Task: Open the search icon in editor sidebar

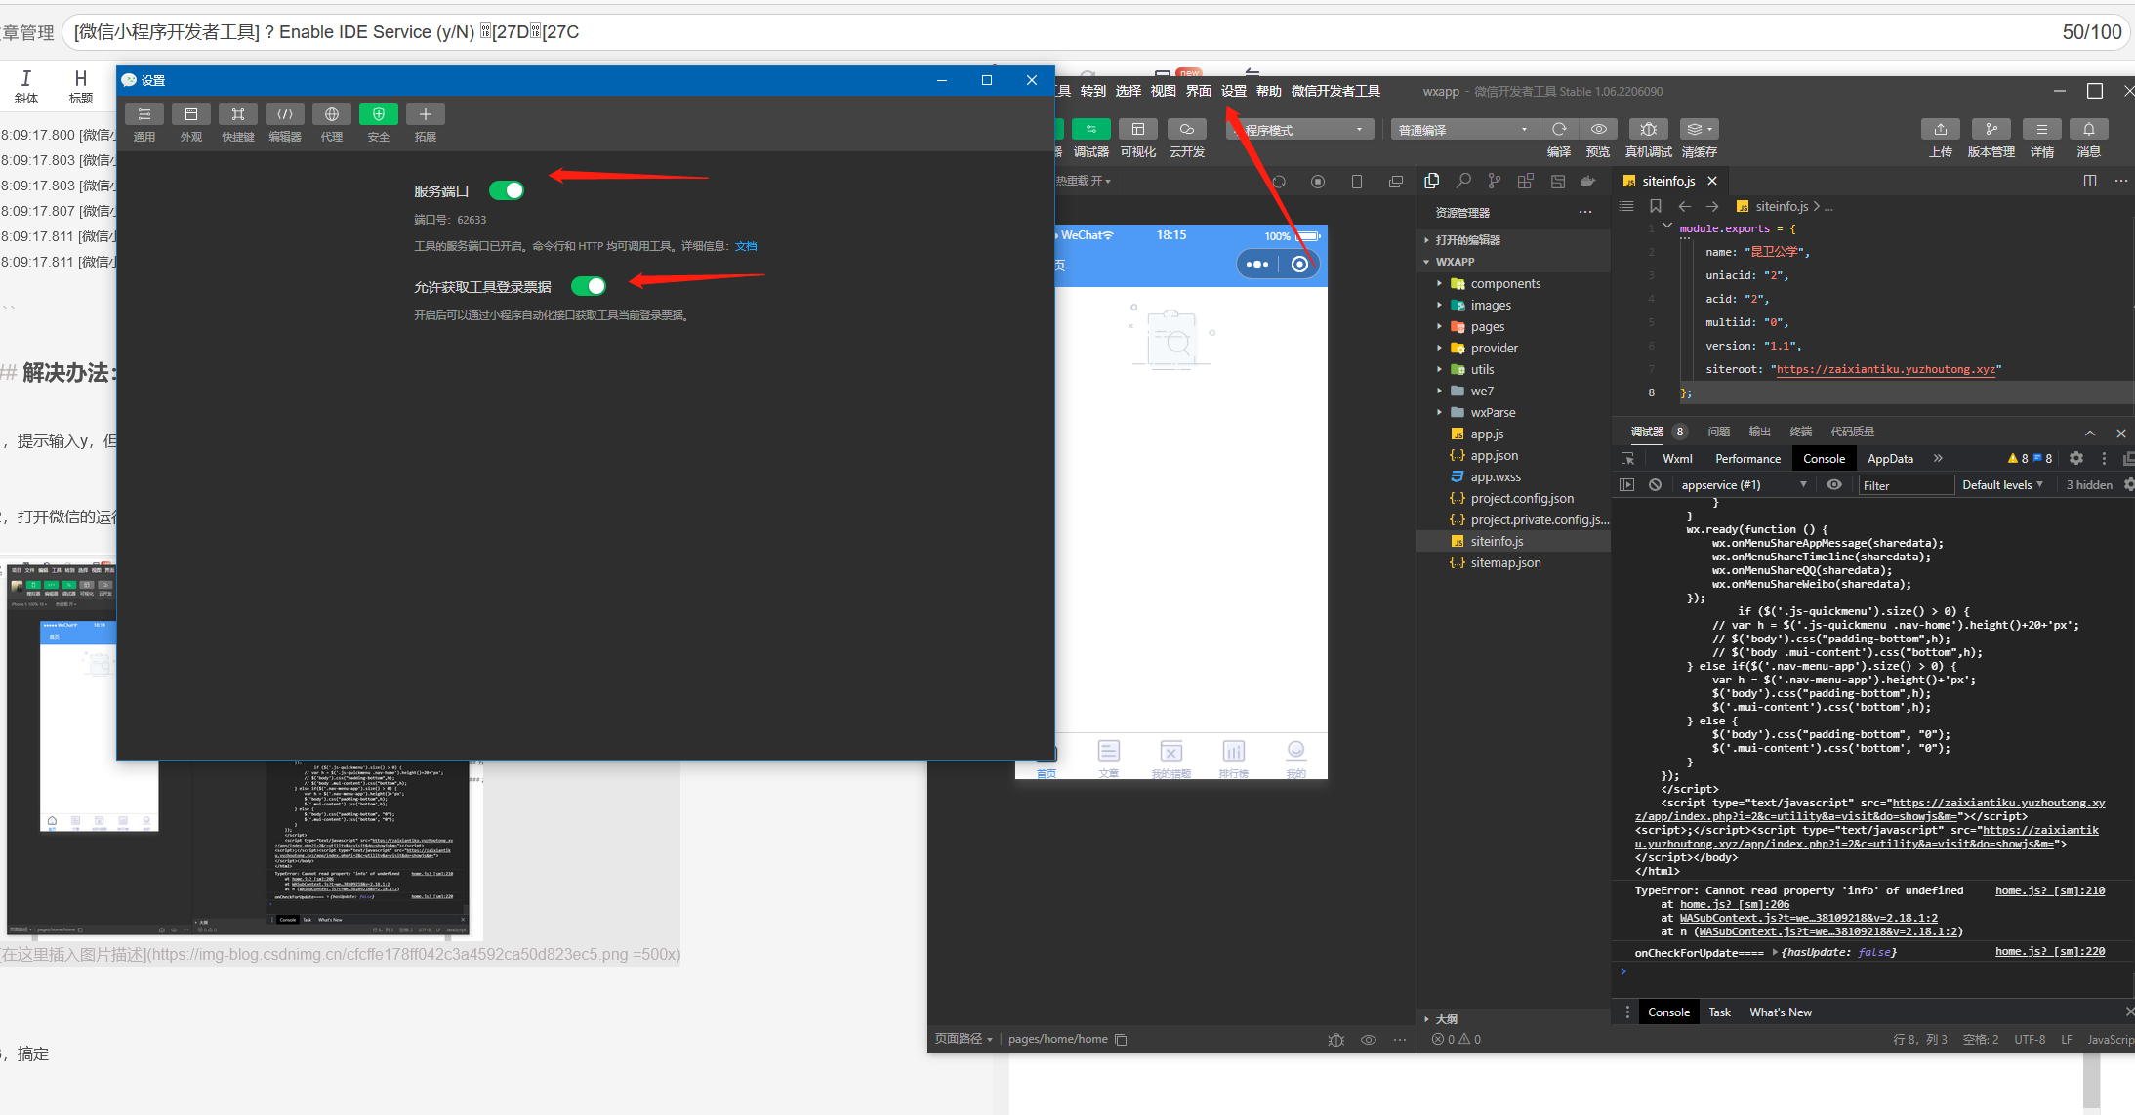Action: pyautogui.click(x=1463, y=181)
